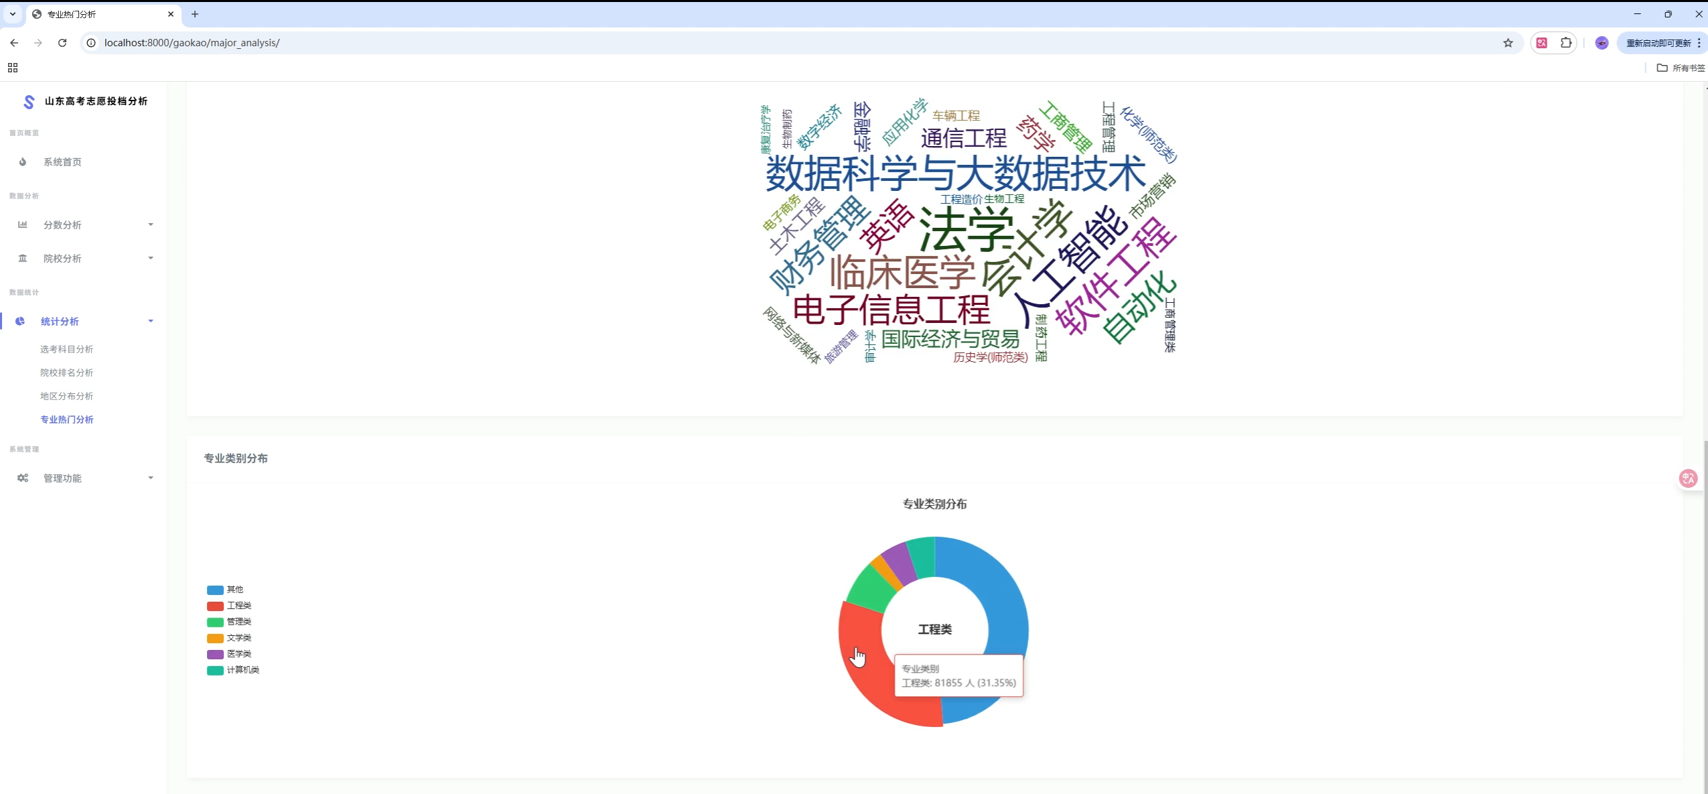Click 国际经济与贸易 in word cloud
This screenshot has width=1708, height=794.
click(950, 339)
